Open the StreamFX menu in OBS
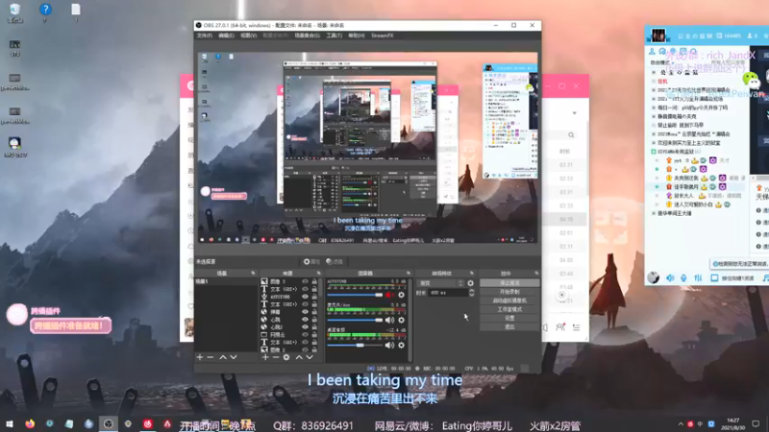This screenshot has width=769, height=432. (382, 36)
